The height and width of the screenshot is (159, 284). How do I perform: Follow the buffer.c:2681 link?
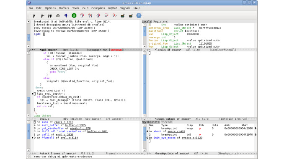pyautogui.click(x=98, y=131)
